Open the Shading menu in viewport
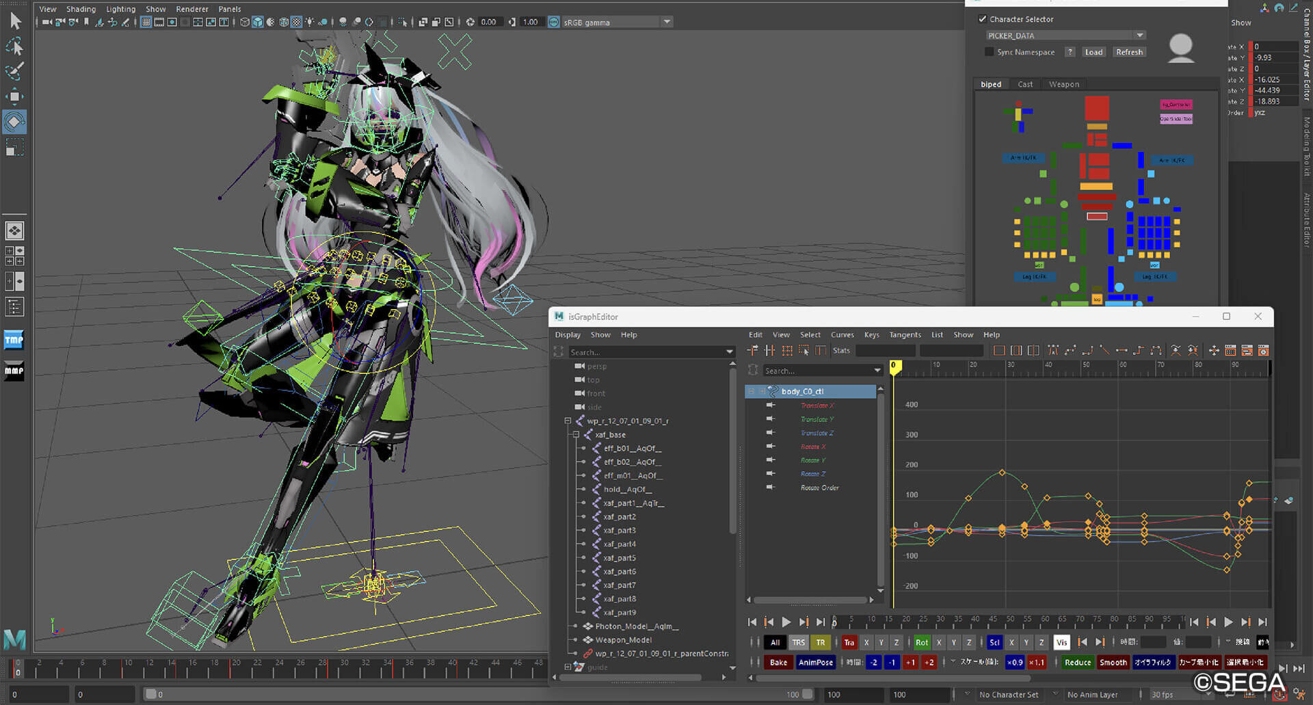Screen dimensions: 1313x705 pos(81,9)
